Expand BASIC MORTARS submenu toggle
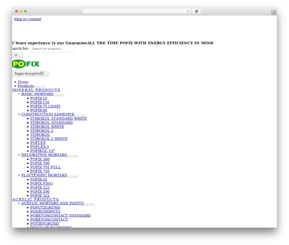289x245 pixels. (x=59, y=95)
